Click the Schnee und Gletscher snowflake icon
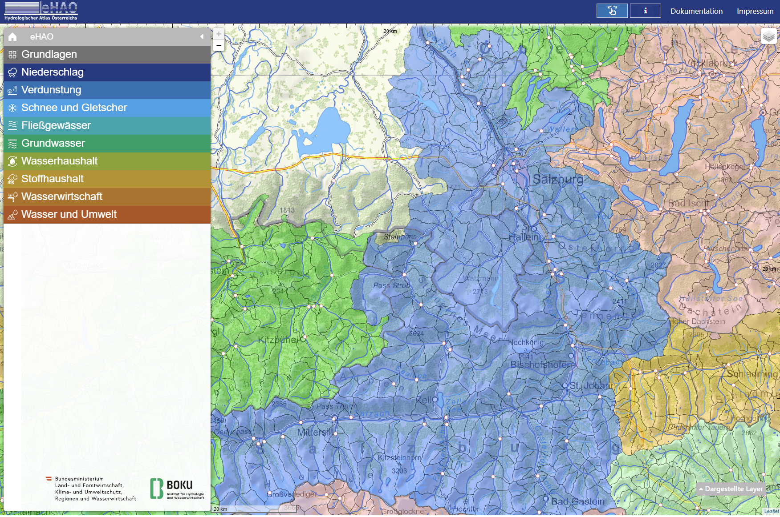The height and width of the screenshot is (517, 780). (12, 108)
